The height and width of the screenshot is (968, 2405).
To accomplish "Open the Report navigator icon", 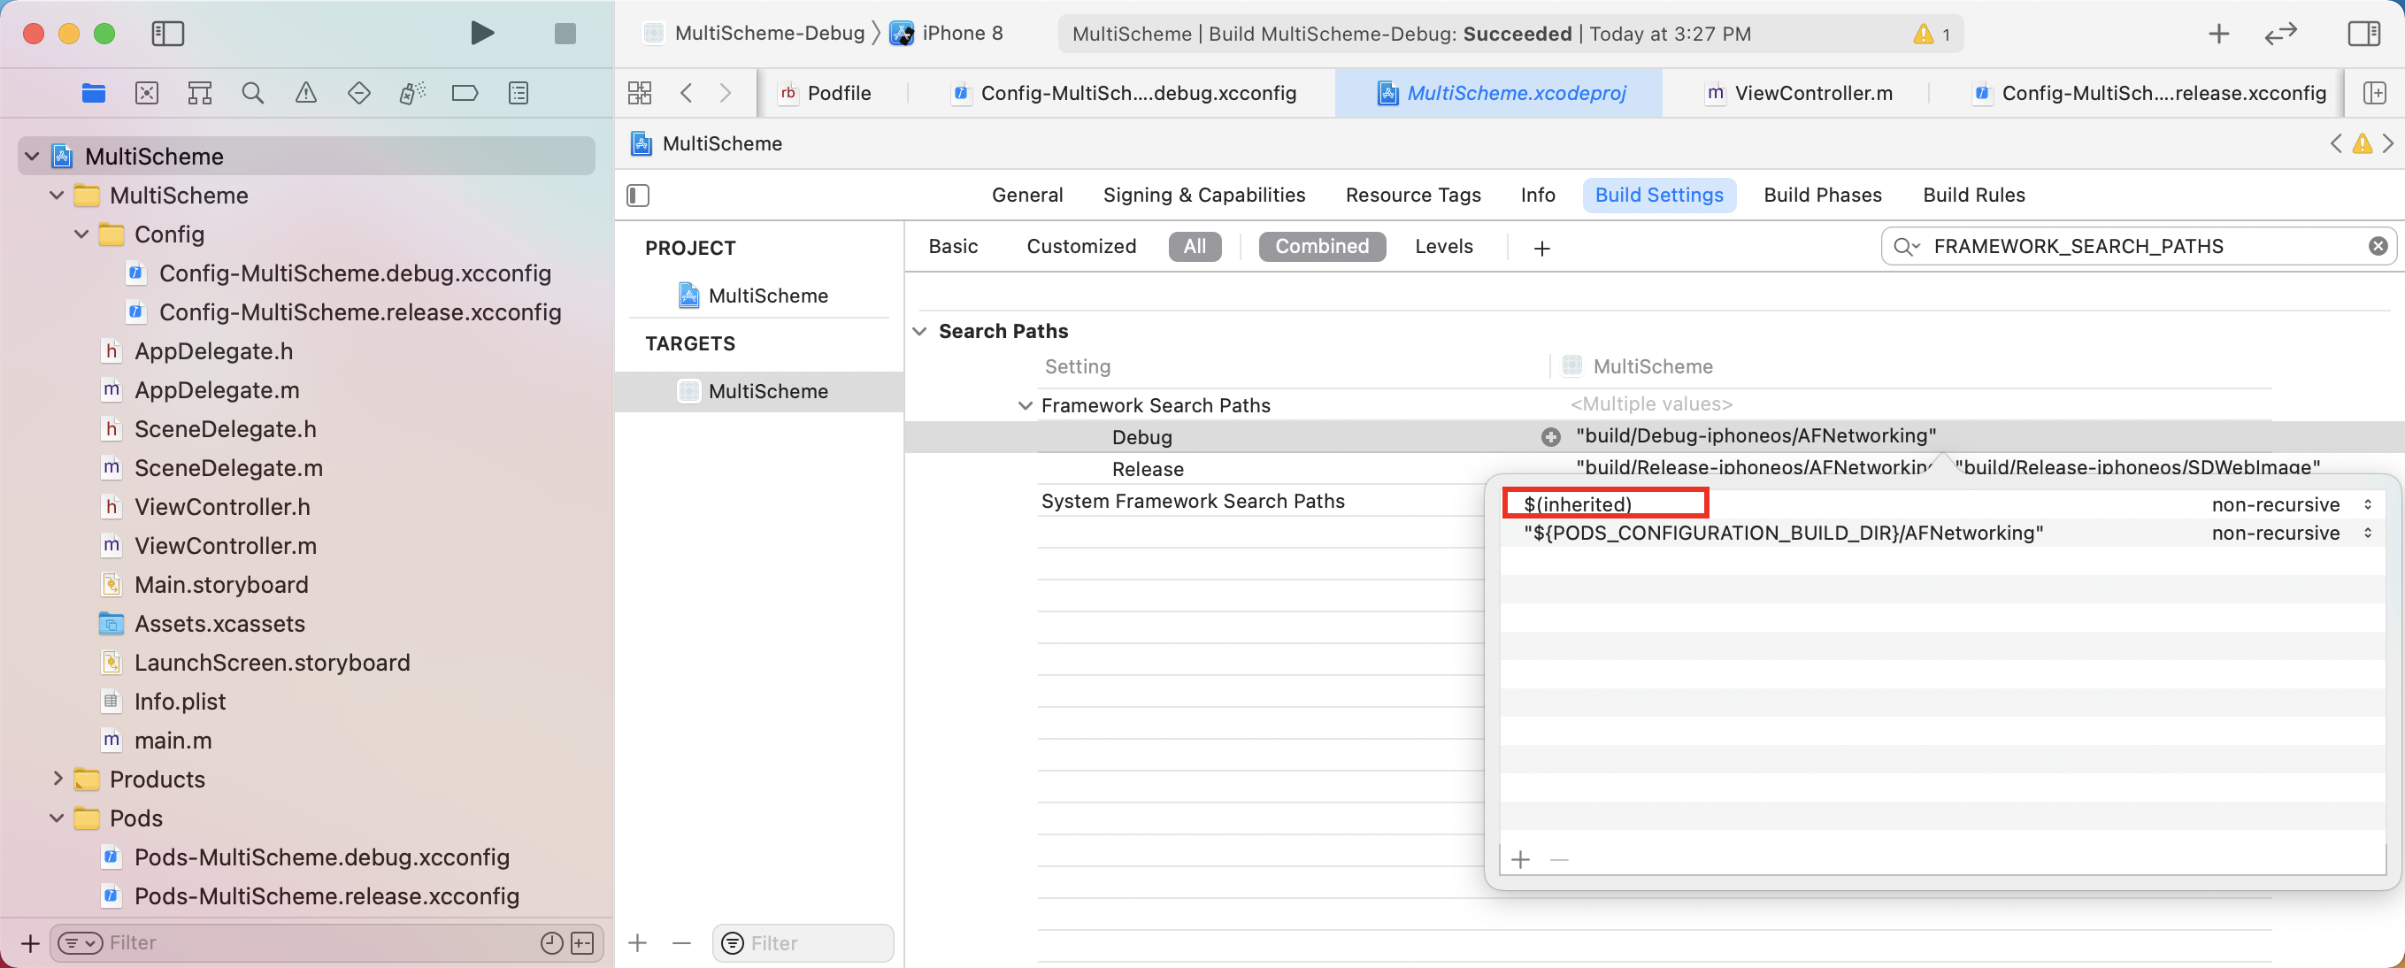I will coord(519,92).
